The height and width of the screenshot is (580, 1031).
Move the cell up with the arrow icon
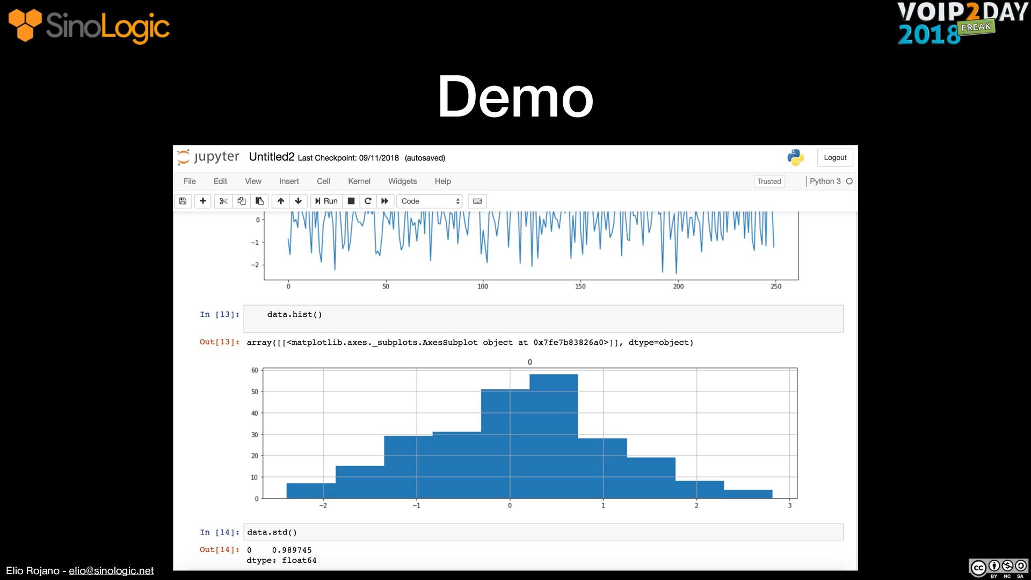click(280, 201)
